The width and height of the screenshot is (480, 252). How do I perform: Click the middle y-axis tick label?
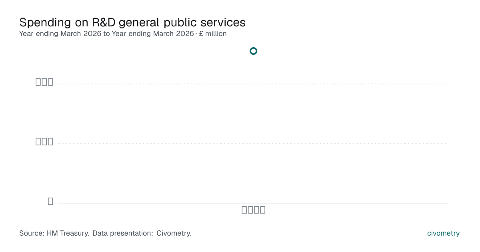[x=44, y=142]
